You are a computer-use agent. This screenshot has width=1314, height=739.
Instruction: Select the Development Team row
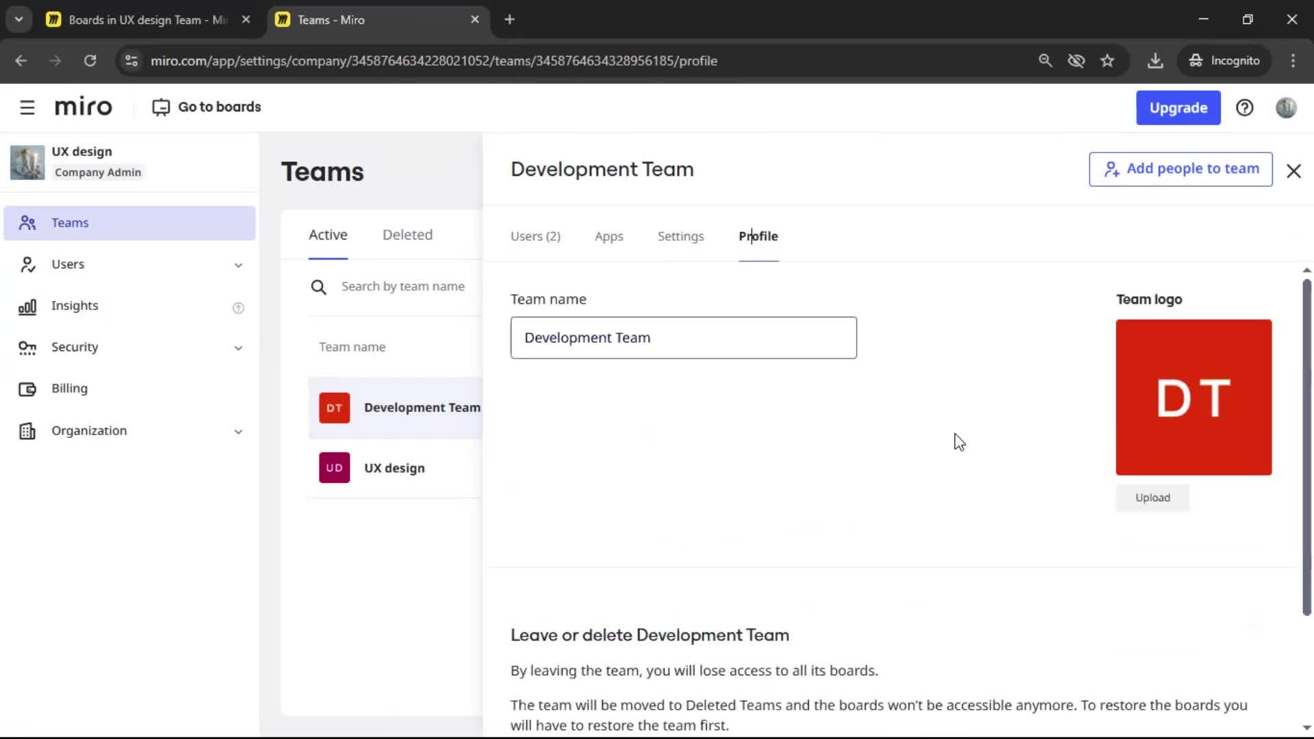point(396,408)
